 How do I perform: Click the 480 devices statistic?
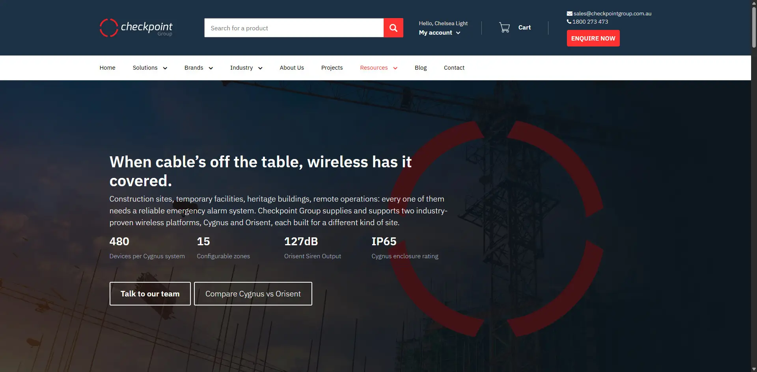pyautogui.click(x=147, y=248)
